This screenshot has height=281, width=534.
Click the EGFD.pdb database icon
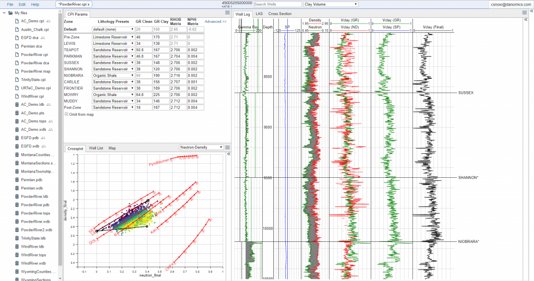click(17, 138)
